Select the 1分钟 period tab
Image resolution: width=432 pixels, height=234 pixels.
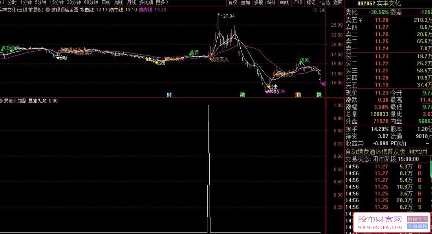[x=26, y=2]
